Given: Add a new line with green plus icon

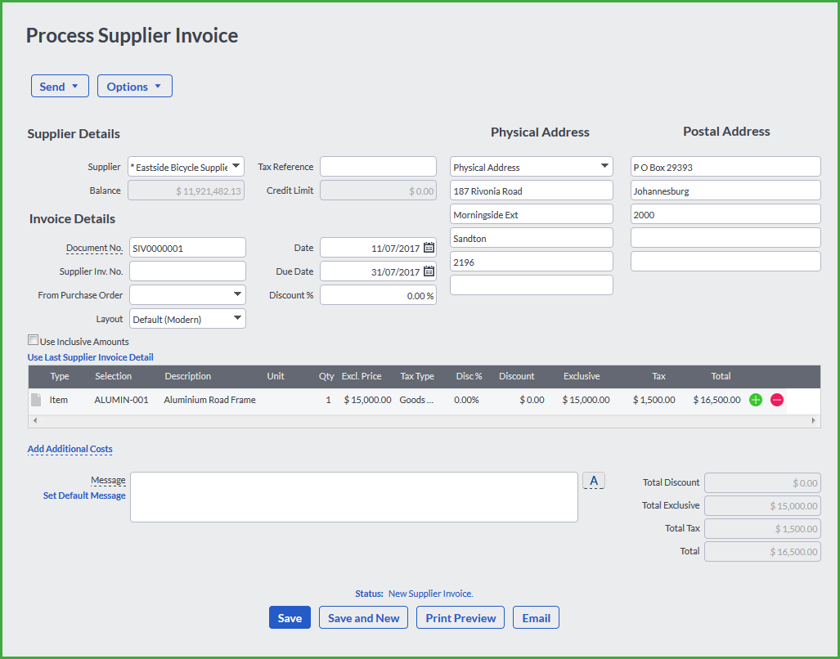Looking at the screenshot, I should [756, 399].
